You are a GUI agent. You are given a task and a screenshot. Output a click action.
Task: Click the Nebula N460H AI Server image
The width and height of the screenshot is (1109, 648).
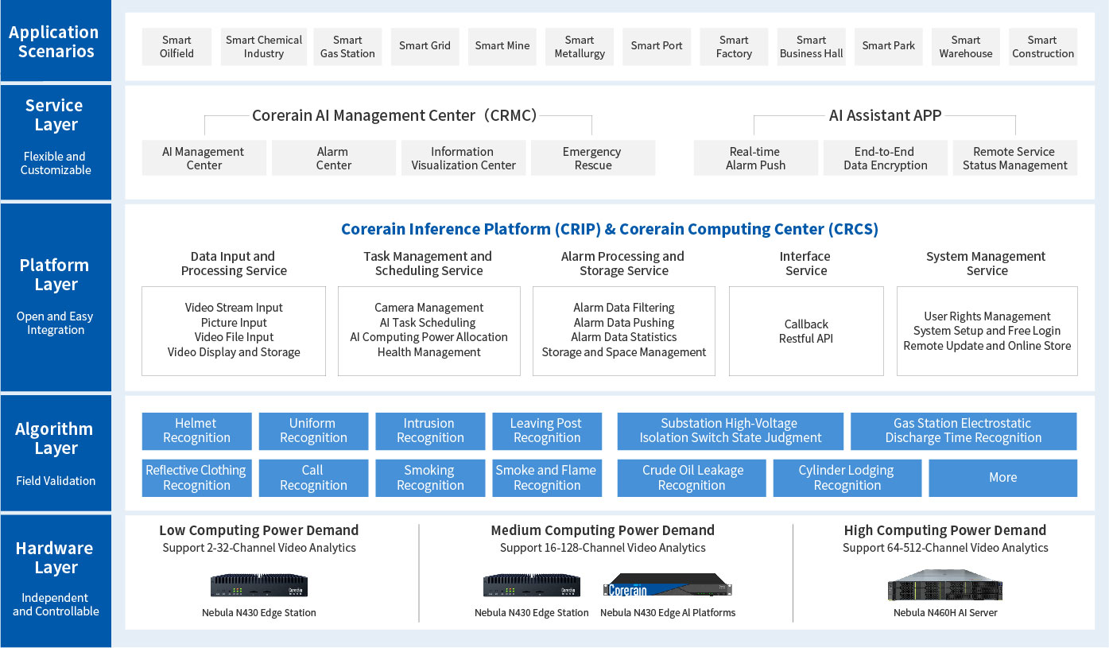tap(944, 587)
